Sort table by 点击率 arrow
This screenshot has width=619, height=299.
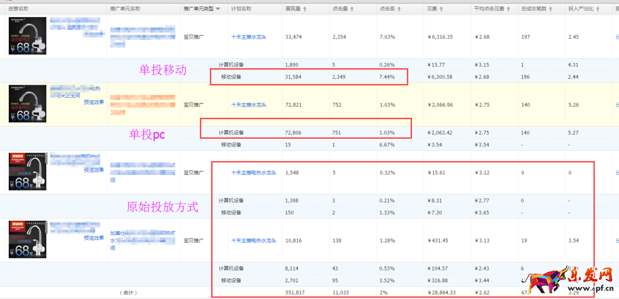[x=400, y=9]
